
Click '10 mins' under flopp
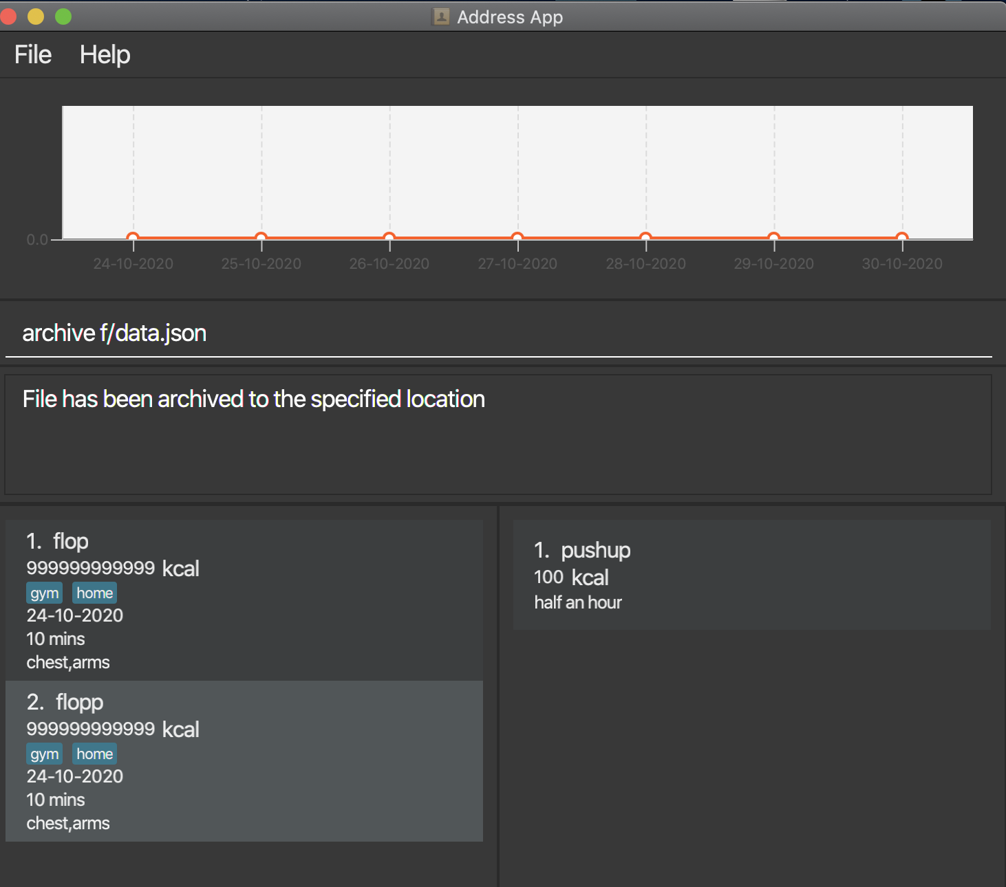(56, 800)
